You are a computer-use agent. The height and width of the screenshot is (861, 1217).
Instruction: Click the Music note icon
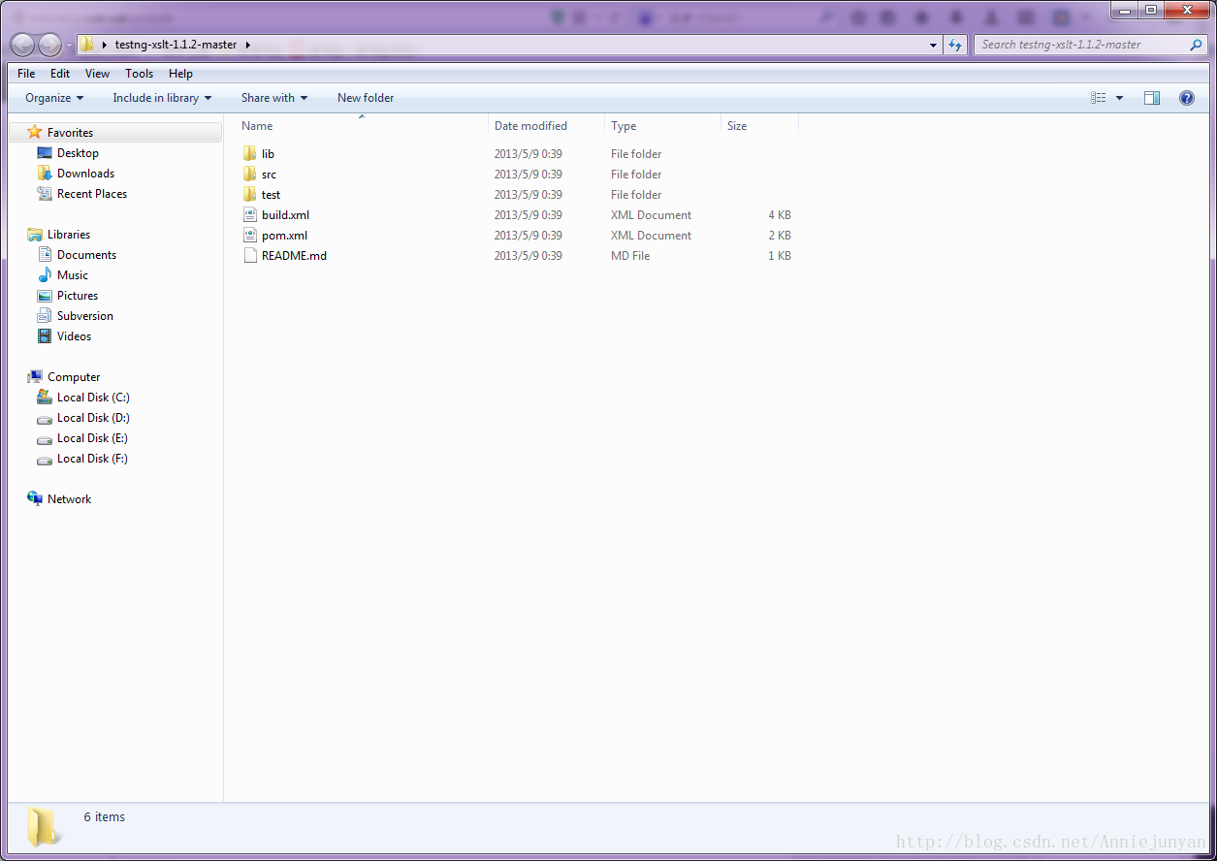point(45,275)
